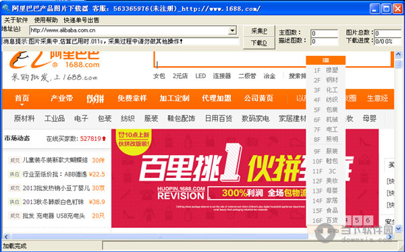
Task: Switch to the 公司黄页 navigation tab
Action: click(x=259, y=98)
